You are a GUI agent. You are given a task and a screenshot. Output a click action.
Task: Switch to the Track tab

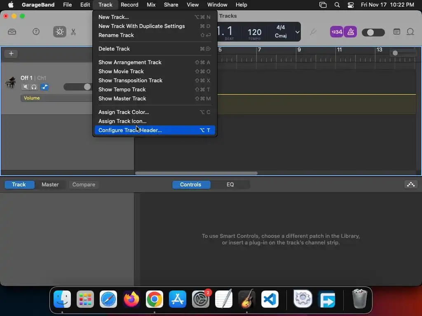tap(19, 185)
